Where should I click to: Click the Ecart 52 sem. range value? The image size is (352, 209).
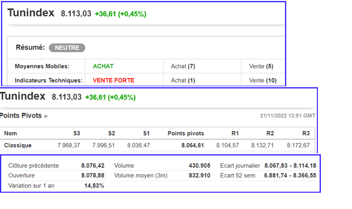(290, 175)
